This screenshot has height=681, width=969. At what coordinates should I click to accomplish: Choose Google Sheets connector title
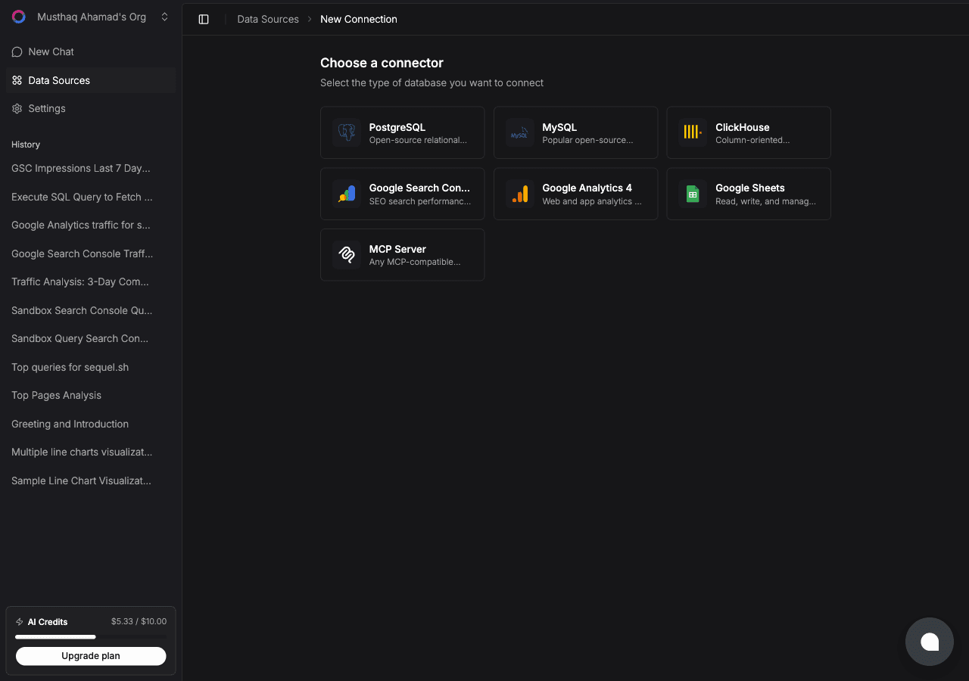coord(750,188)
